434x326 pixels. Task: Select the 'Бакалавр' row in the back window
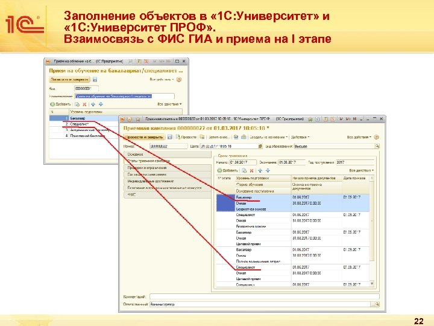coord(84,118)
